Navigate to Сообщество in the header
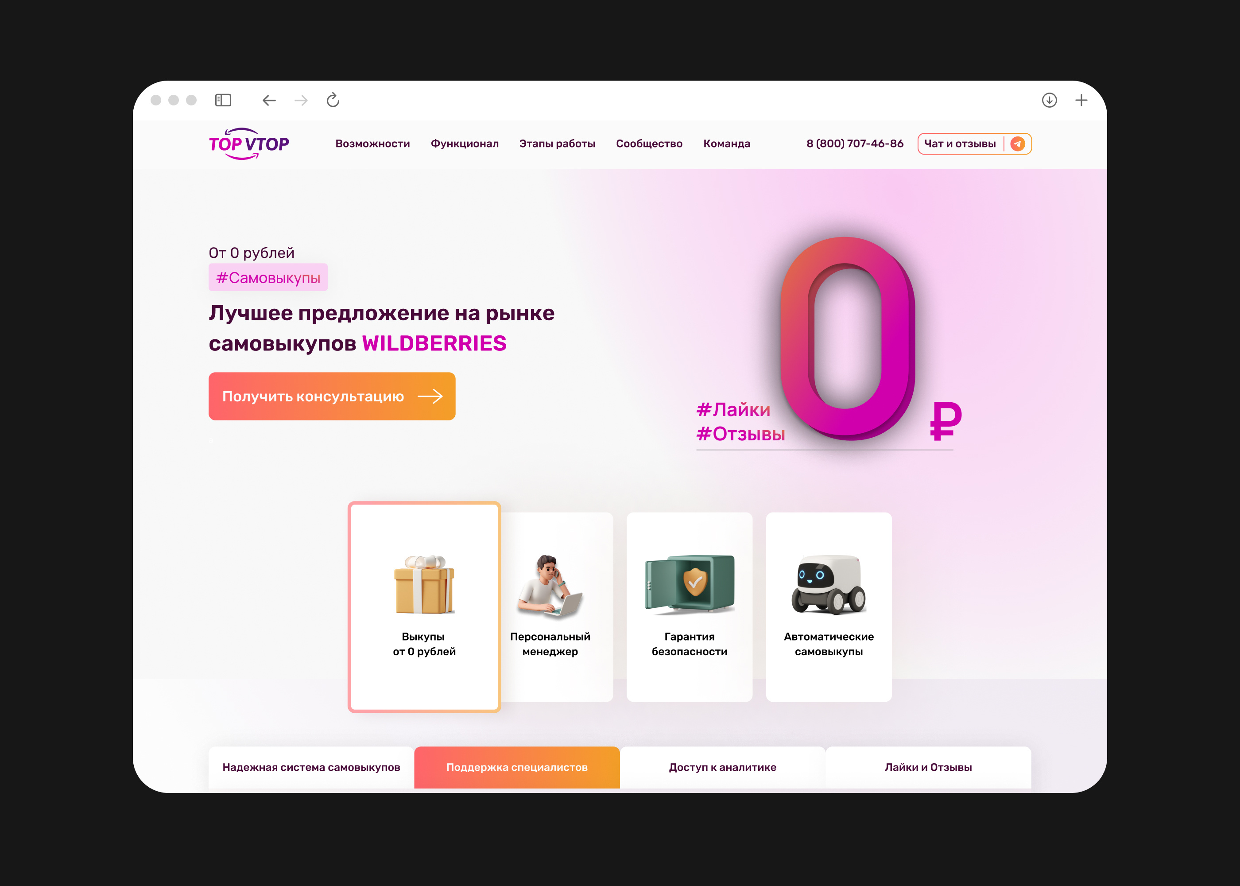Image resolution: width=1240 pixels, height=886 pixels. (x=649, y=144)
